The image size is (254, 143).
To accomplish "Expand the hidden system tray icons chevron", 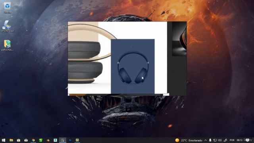I will click(x=206, y=140).
